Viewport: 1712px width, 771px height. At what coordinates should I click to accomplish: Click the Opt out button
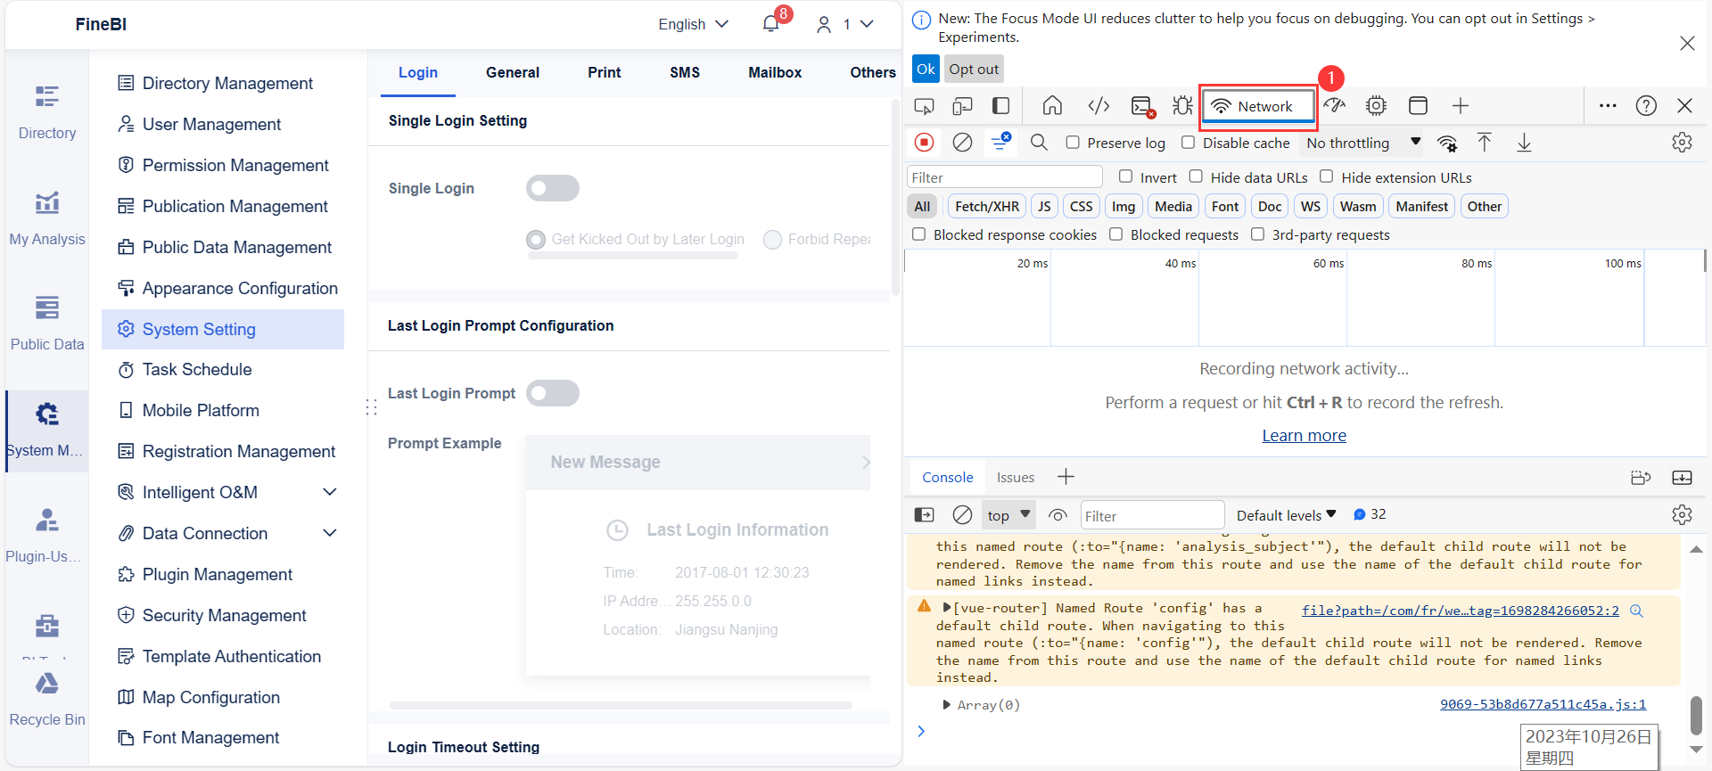click(x=974, y=69)
